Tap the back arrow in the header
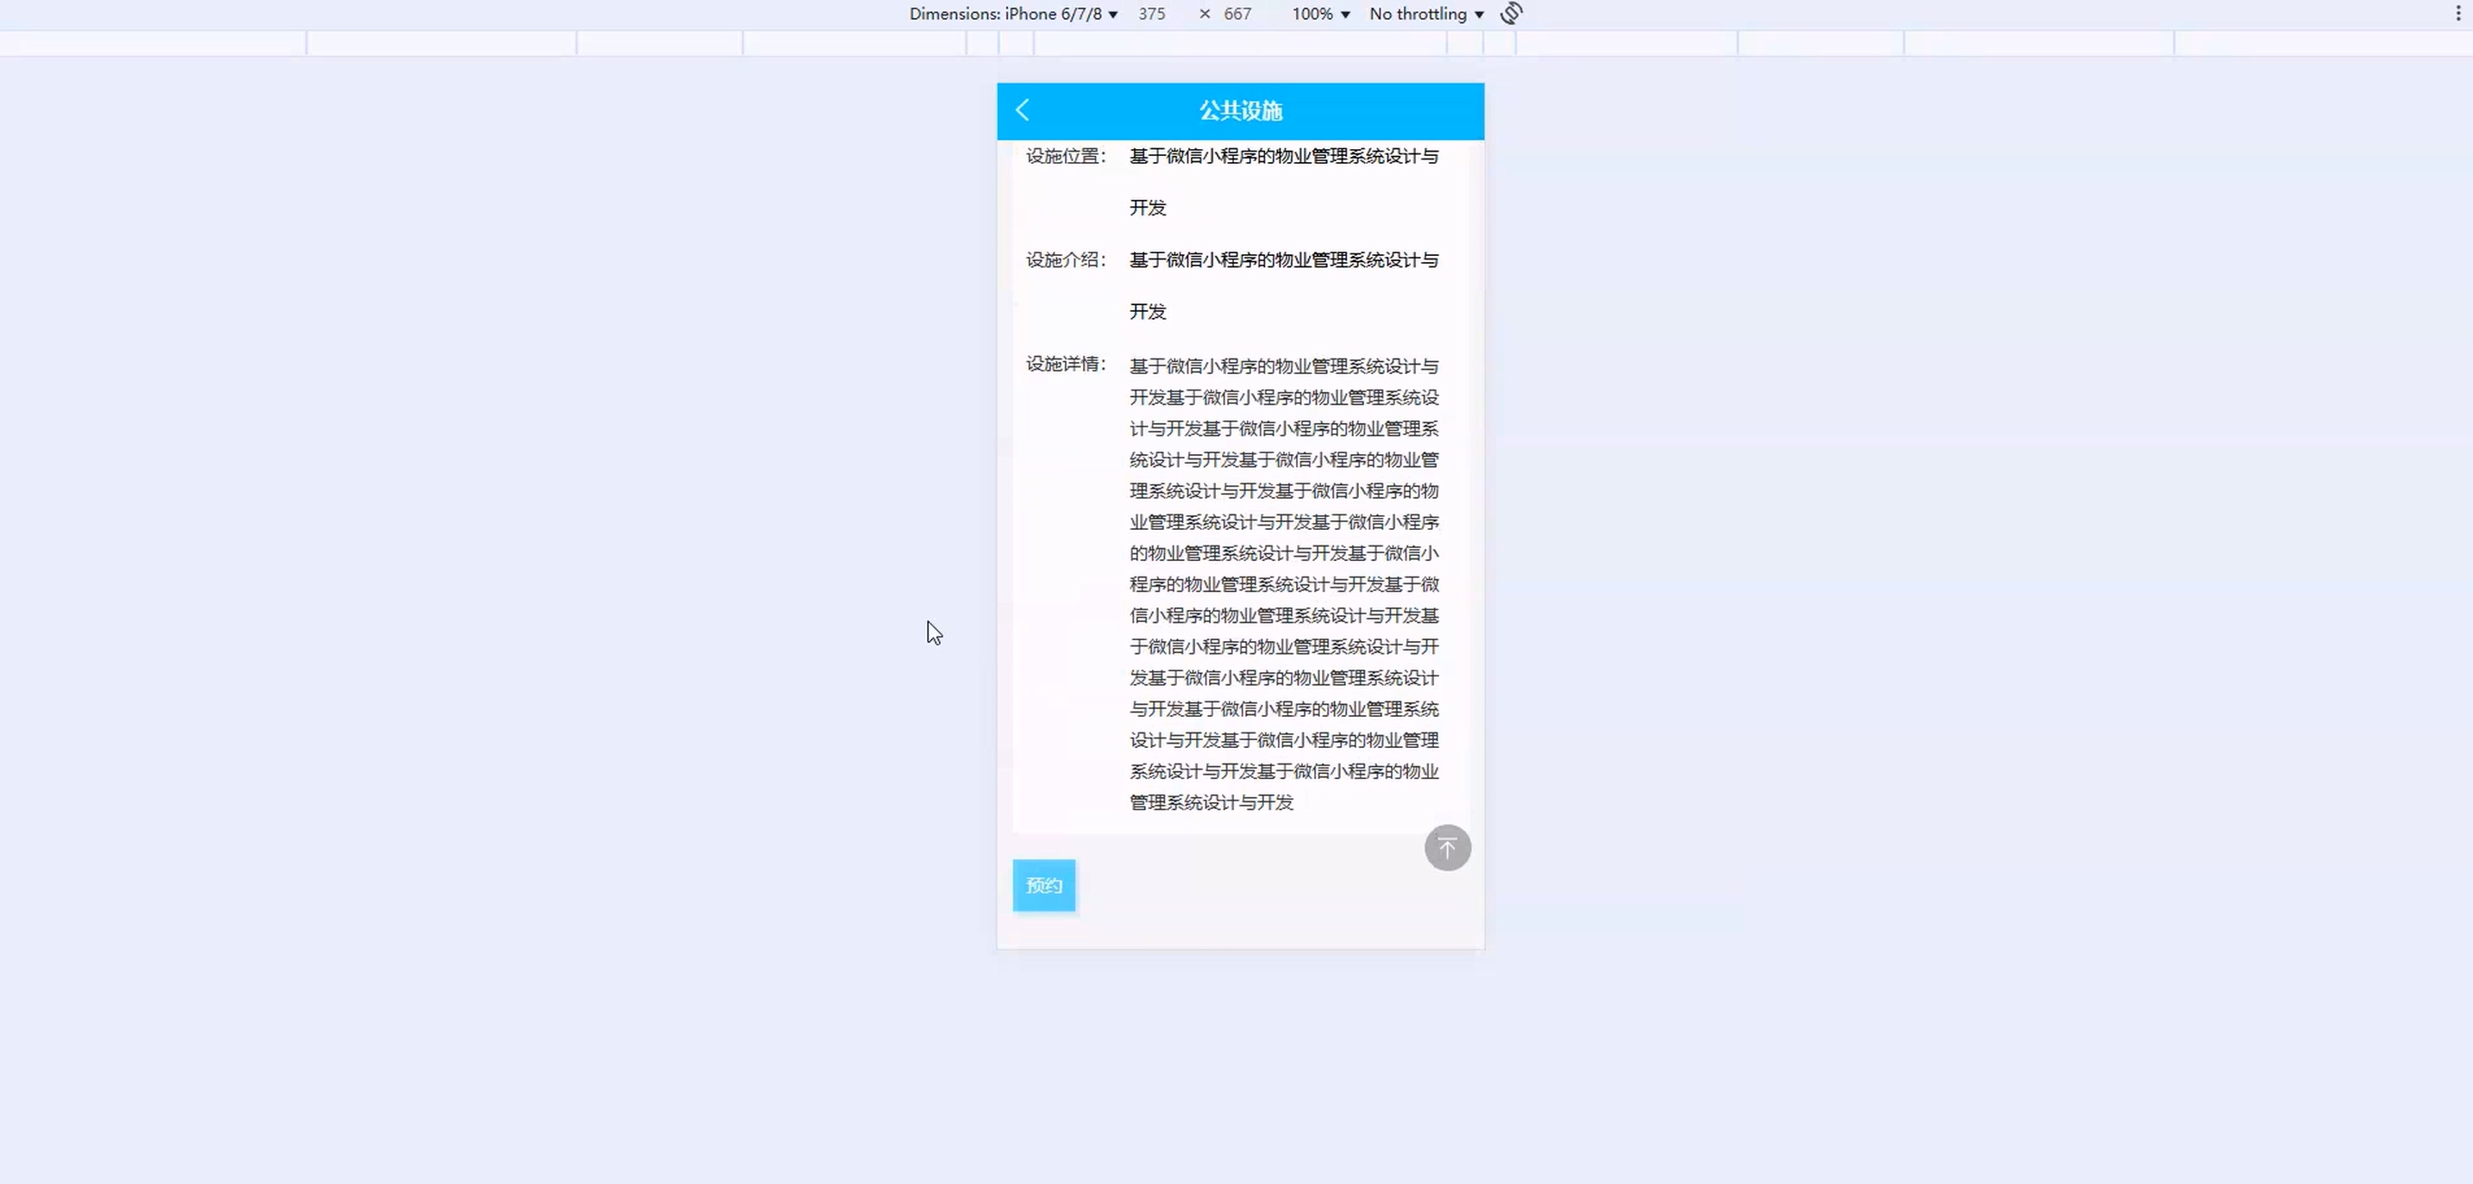2473x1184 pixels. pyautogui.click(x=1023, y=110)
